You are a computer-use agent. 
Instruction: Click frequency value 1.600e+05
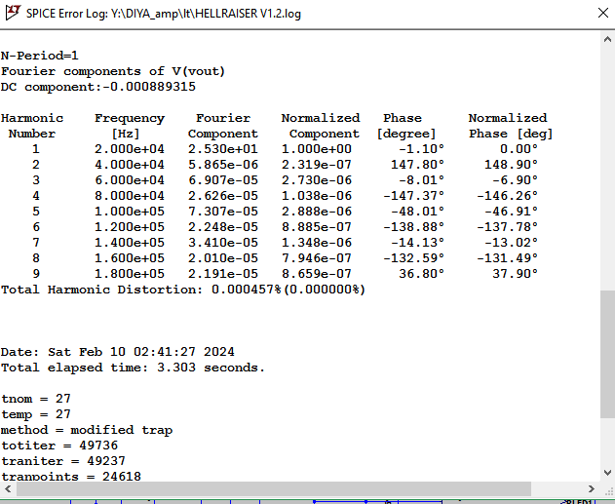(130, 258)
